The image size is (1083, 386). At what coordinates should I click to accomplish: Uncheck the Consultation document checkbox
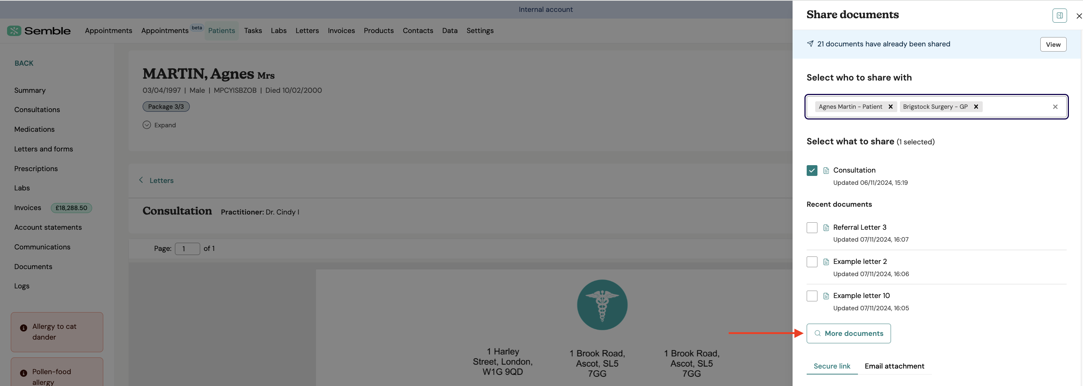point(812,170)
